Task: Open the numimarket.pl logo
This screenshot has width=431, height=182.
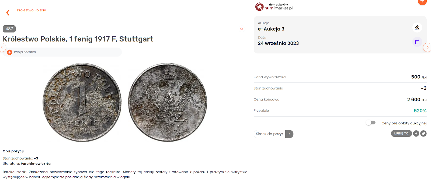Action: pos(274,6)
